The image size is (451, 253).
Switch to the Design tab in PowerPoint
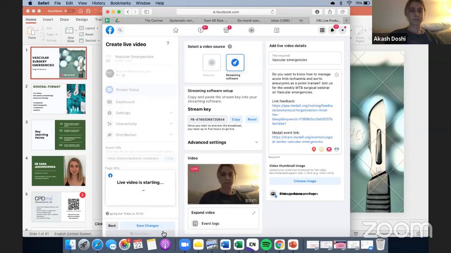82,19
